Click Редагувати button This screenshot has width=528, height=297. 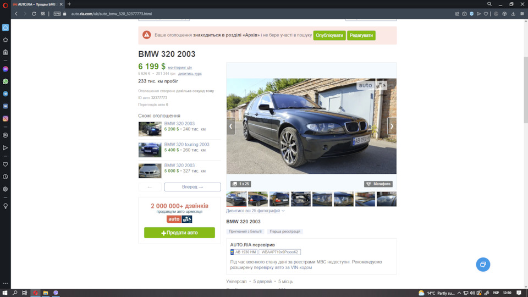361,35
